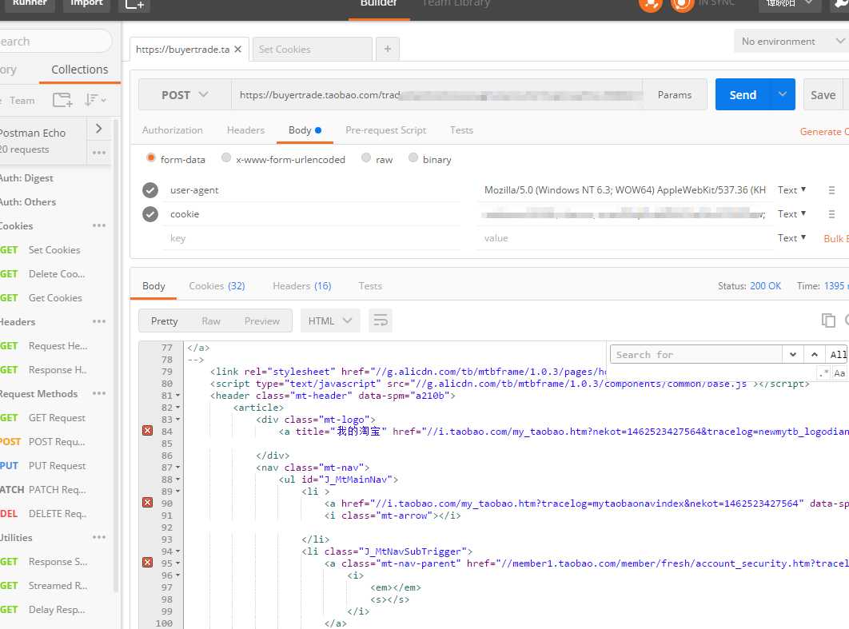849x629 pixels.
Task: Click error marker on line 95
Action: click(147, 563)
